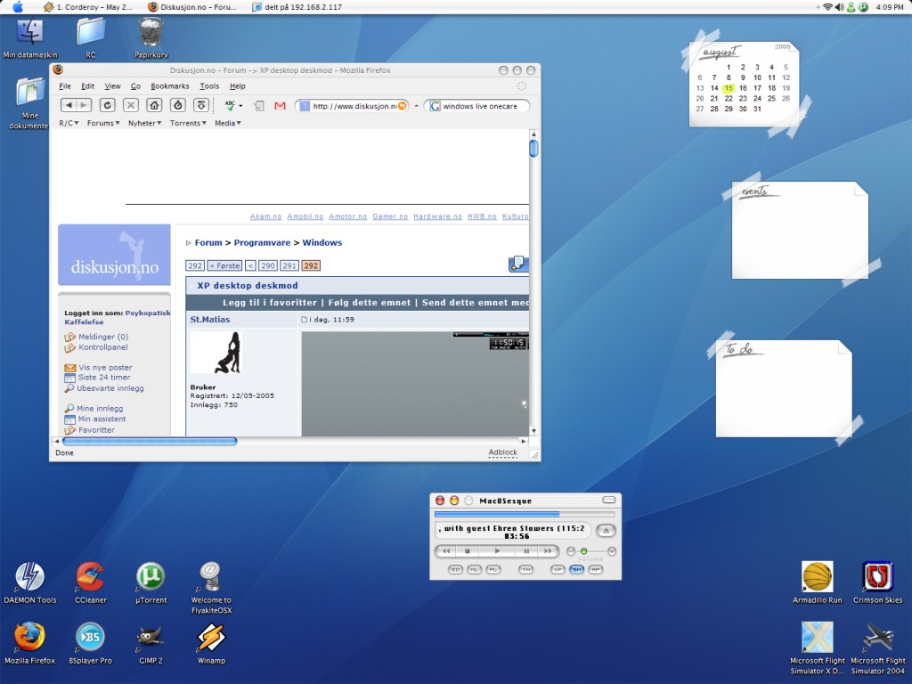Expand the Torrents bookmarks dropdown

tap(188, 123)
